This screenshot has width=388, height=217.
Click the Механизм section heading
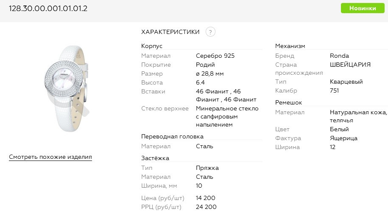point(290,46)
